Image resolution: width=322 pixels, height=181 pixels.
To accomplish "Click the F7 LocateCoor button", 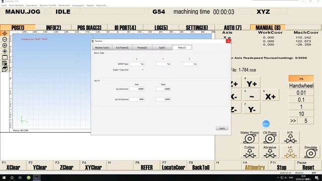I will point(173,165).
